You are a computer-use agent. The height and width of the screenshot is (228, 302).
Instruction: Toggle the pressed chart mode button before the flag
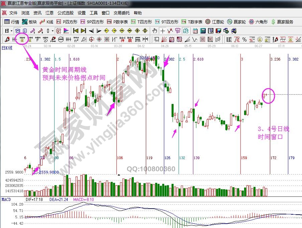pyautogui.click(x=59, y=31)
